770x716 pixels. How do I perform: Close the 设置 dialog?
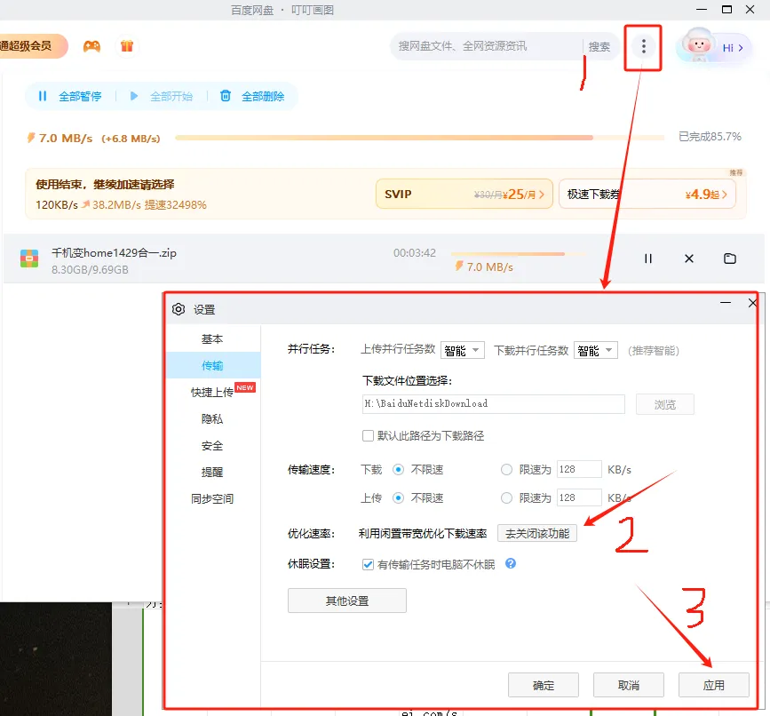(x=752, y=303)
